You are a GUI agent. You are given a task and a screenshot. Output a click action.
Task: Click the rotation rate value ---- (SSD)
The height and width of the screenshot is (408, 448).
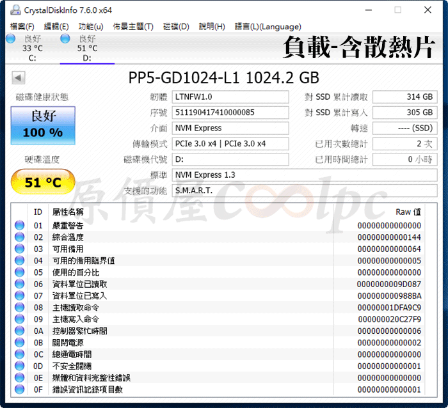(x=405, y=128)
